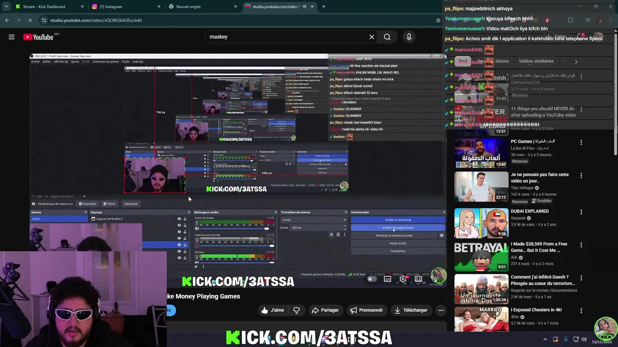Open options menu for DUBAI EXPLAINED video
Image resolution: width=618 pixels, height=347 pixels.
tap(581, 212)
